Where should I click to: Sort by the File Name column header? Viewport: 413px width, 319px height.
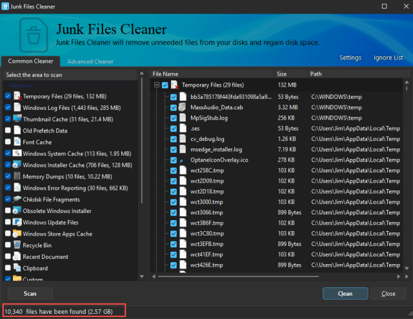point(212,74)
